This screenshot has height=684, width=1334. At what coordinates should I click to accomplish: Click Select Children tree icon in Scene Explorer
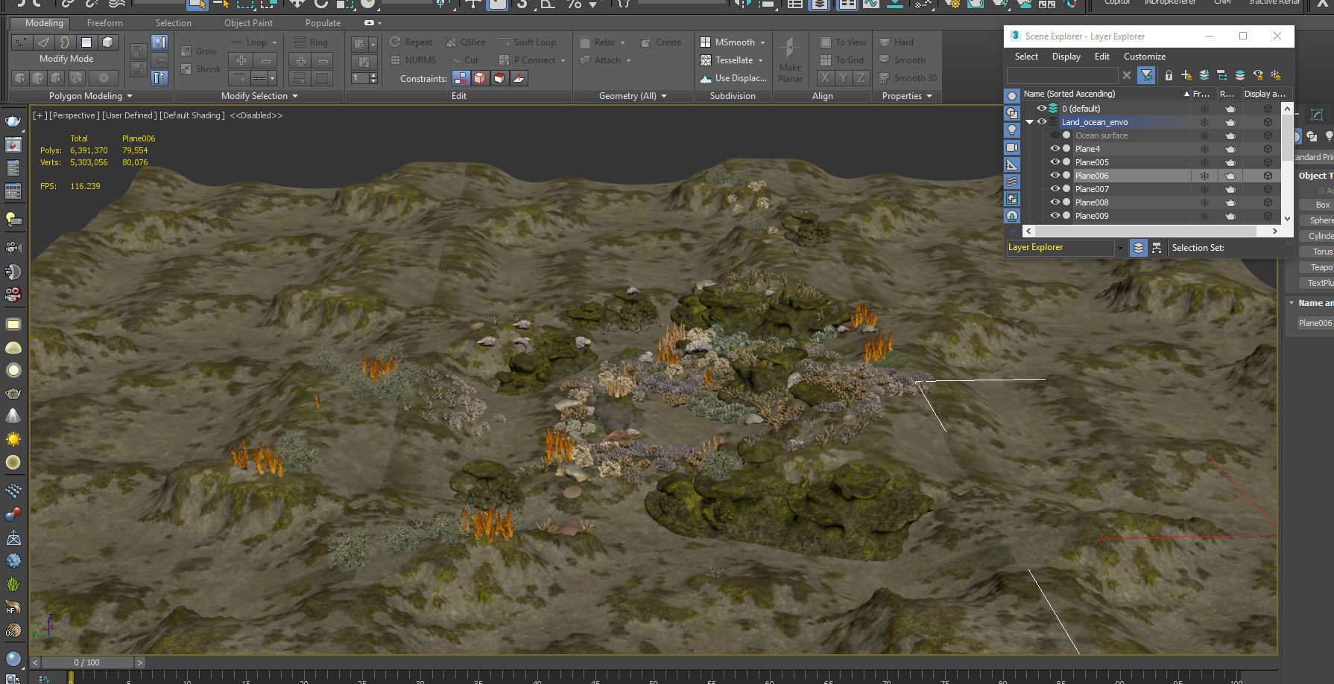click(x=1222, y=75)
